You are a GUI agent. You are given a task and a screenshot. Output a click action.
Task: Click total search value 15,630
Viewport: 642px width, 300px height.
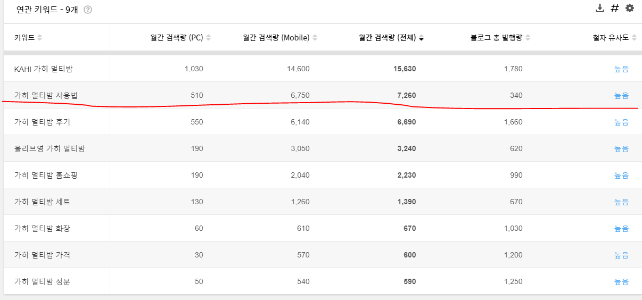pos(405,69)
